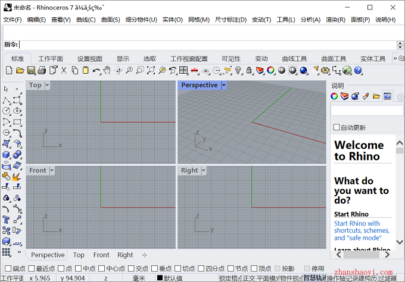Screen dimensions: 405x282
Task: Click the New file icon
Action: (x=9, y=70)
